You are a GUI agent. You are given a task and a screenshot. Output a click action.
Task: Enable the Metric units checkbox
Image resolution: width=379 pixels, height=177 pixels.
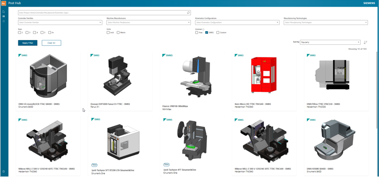118,32
